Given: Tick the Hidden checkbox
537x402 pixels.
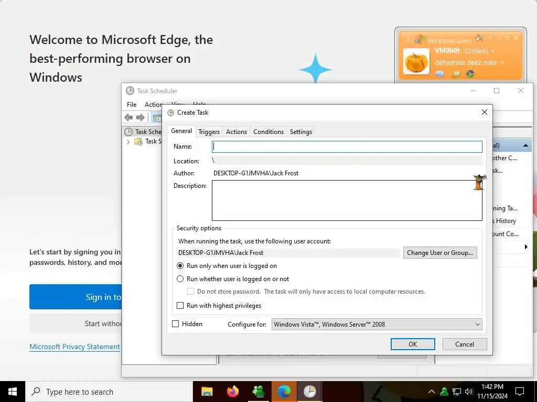Looking at the screenshot, I should pyautogui.click(x=175, y=323).
